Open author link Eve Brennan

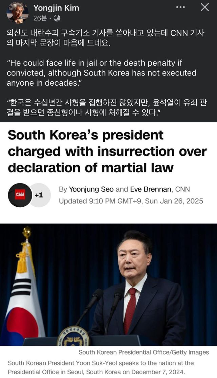[151, 189]
